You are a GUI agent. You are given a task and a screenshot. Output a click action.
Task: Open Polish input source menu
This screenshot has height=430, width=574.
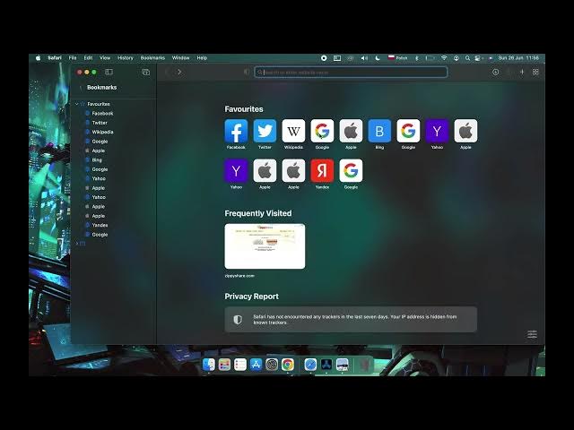click(x=397, y=57)
